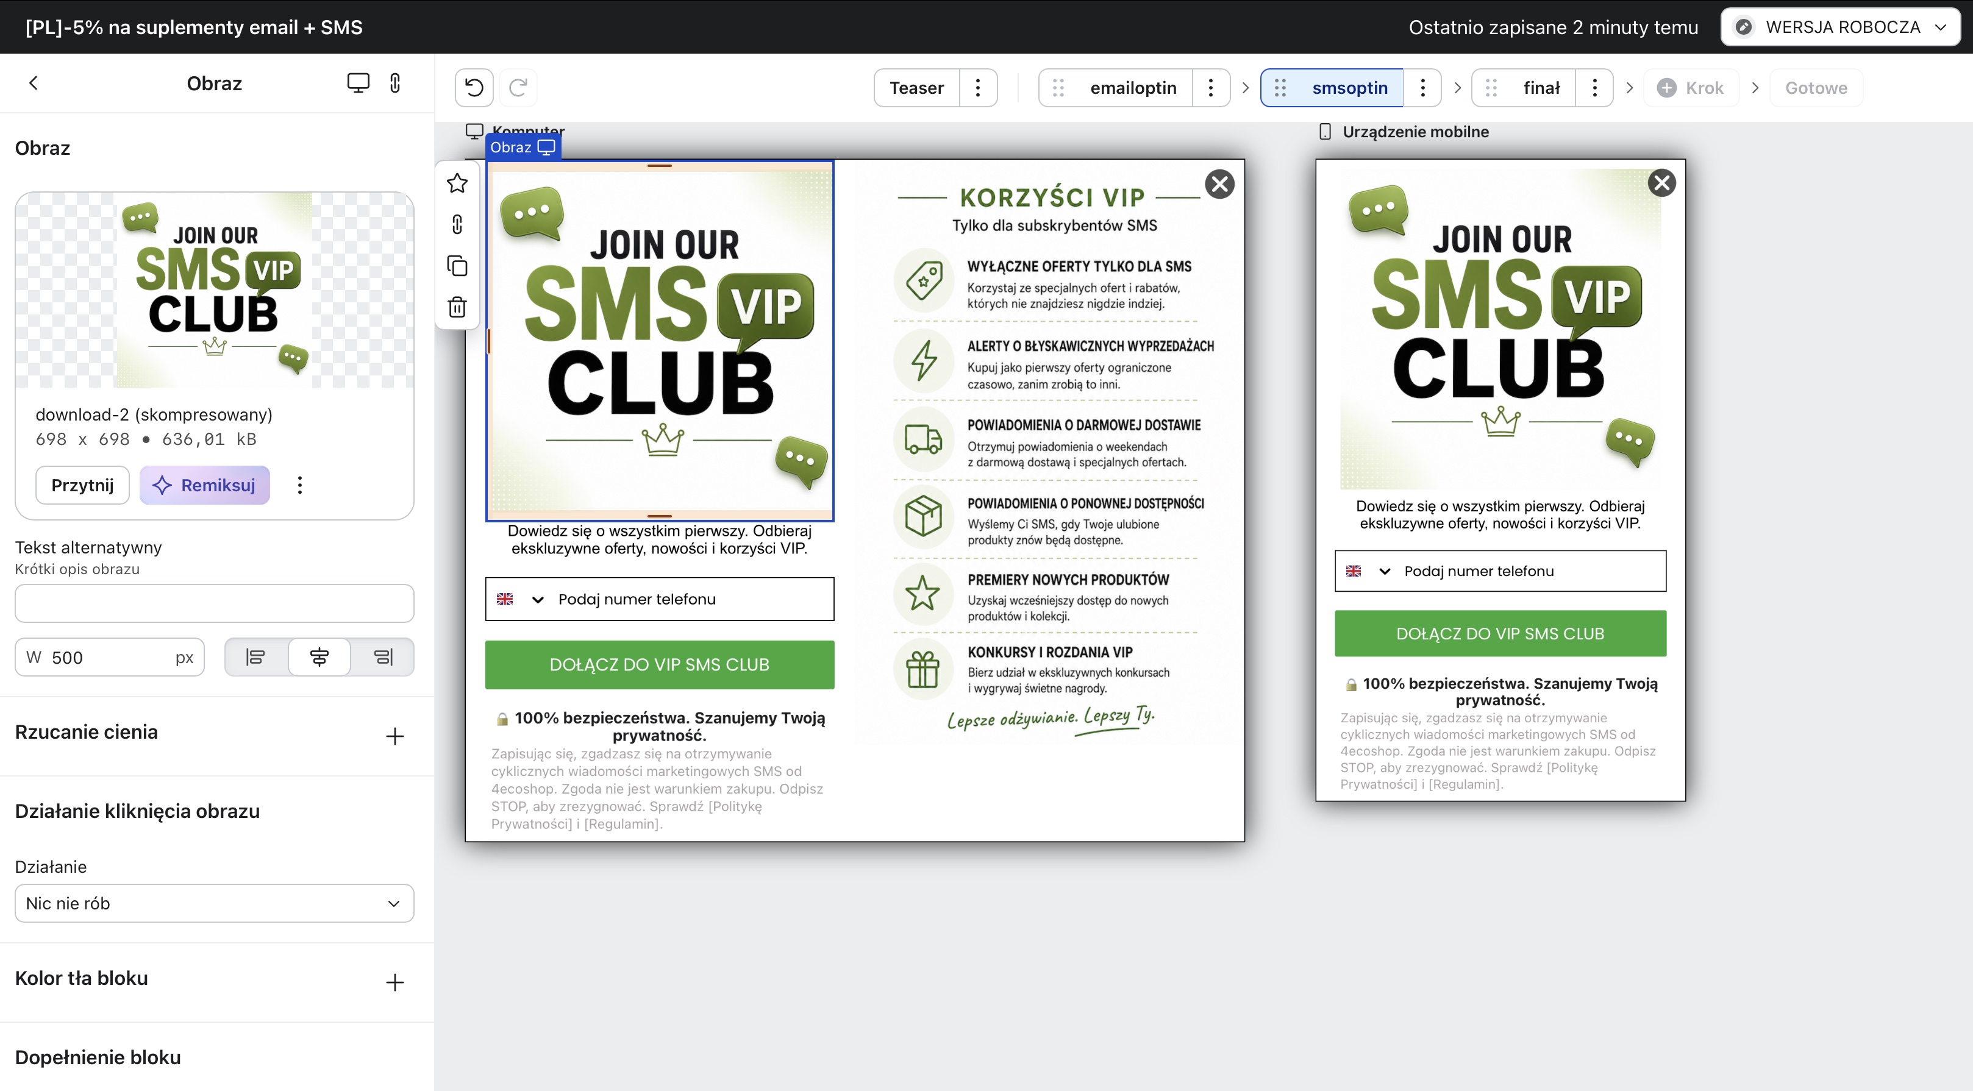Undo the last change
The width and height of the screenshot is (1973, 1091).
point(474,87)
